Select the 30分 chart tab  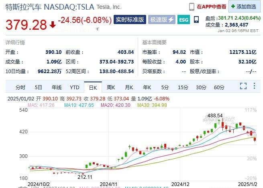coord(201,88)
